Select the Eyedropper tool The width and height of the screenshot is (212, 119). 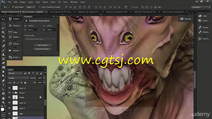pos(3,41)
